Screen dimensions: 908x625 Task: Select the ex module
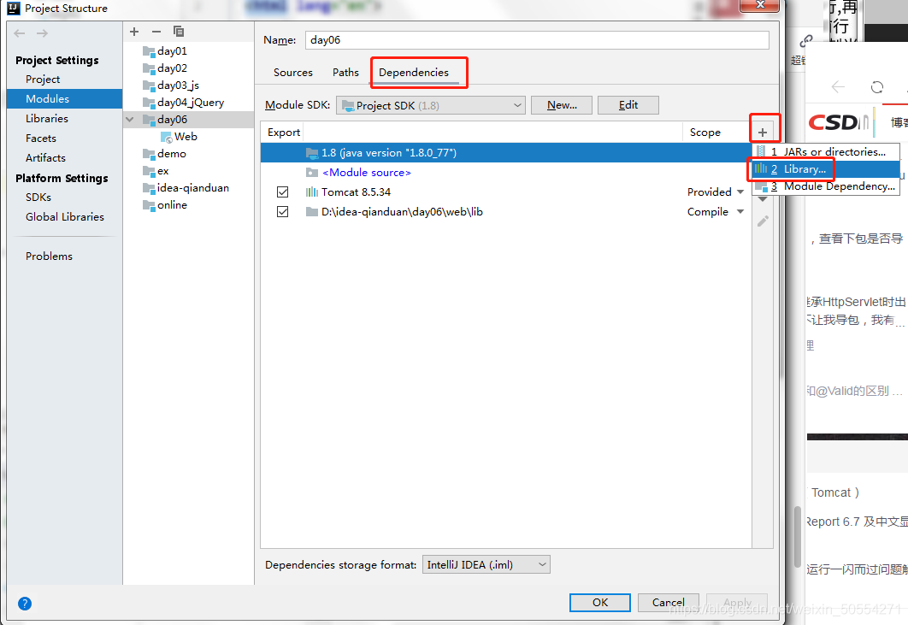pos(162,172)
